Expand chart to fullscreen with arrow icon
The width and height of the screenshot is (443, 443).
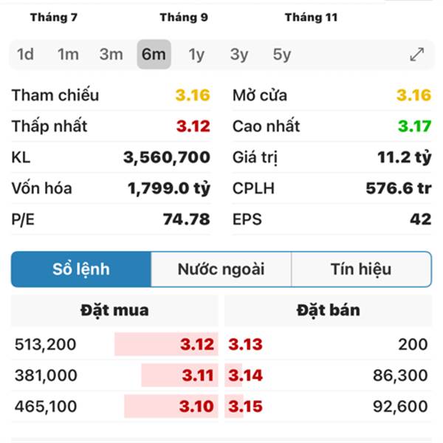[x=417, y=54]
